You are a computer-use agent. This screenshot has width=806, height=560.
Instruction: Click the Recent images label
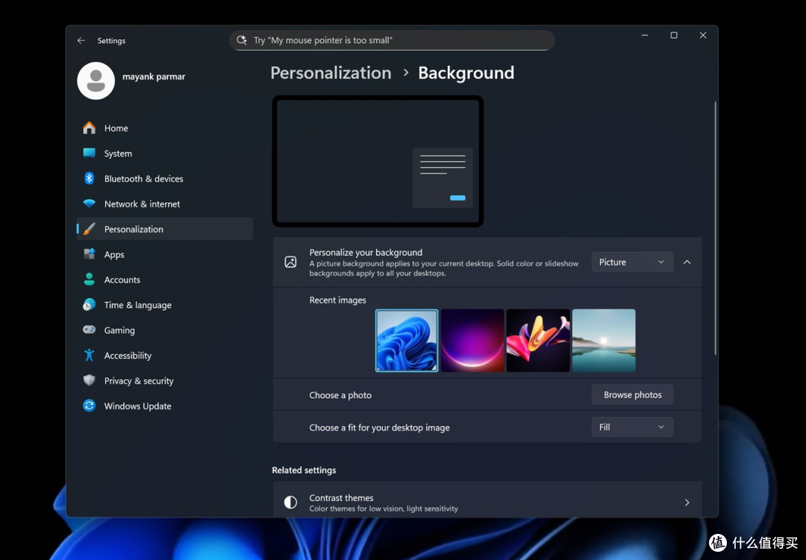338,300
